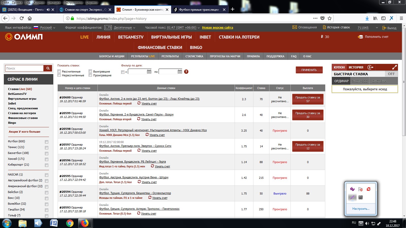Check the Нерассчитанные filter checkbox
This screenshot has width=406, height=228.
pos(59,75)
